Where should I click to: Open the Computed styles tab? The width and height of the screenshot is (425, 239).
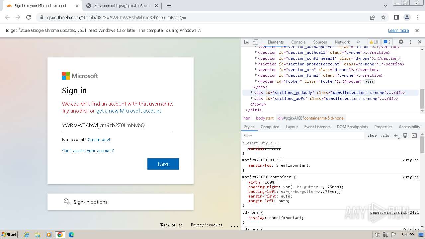coord(270,127)
